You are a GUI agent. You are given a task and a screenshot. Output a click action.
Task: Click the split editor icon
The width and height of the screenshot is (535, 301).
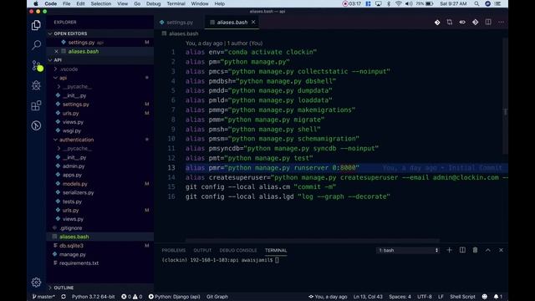[x=488, y=23]
